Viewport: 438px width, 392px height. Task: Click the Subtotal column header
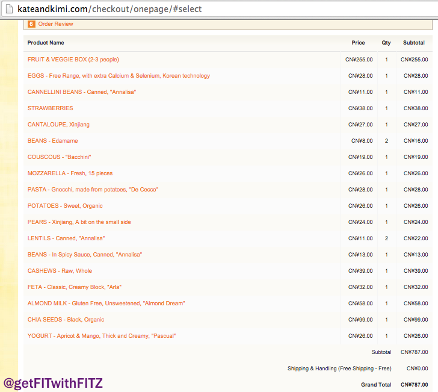click(x=414, y=43)
